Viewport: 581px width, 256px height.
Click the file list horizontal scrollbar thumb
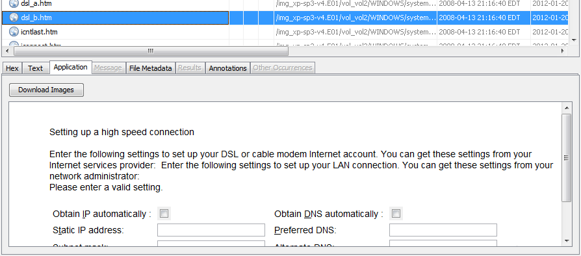[x=150, y=51]
